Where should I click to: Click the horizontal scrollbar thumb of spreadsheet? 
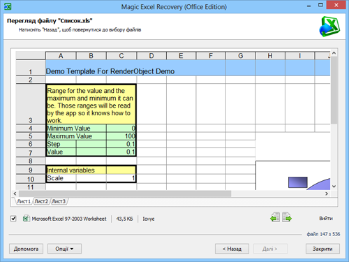pyautogui.click(x=125, y=194)
